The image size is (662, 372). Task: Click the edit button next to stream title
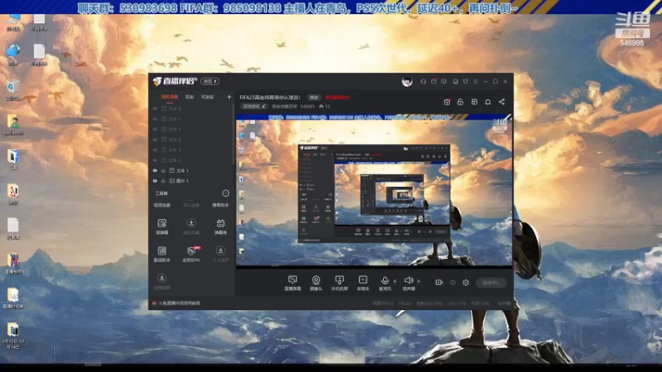pyautogui.click(x=314, y=98)
